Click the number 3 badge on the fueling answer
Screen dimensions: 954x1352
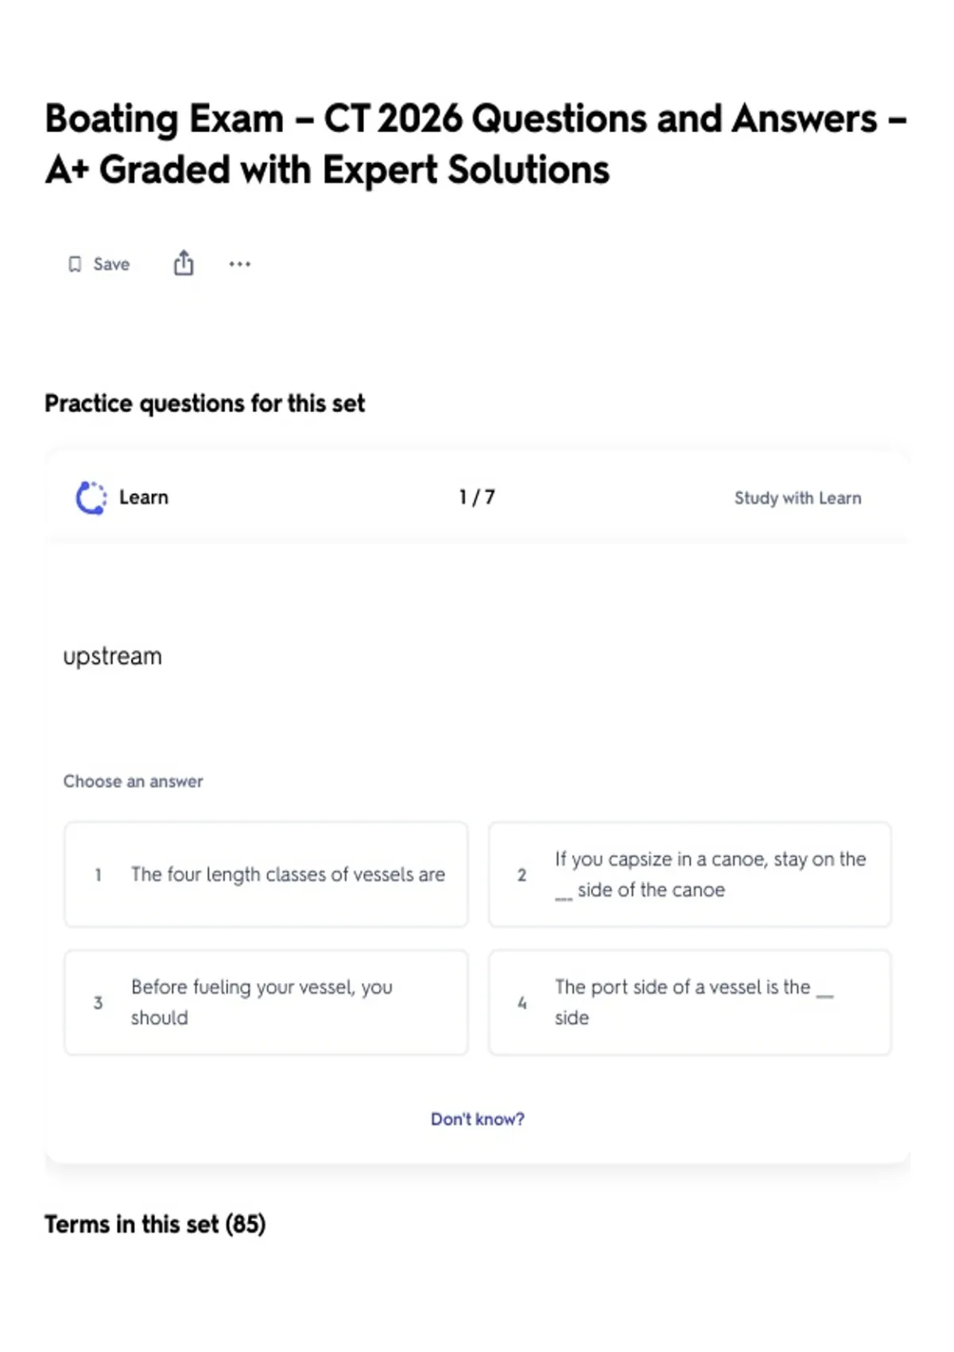[98, 1003]
